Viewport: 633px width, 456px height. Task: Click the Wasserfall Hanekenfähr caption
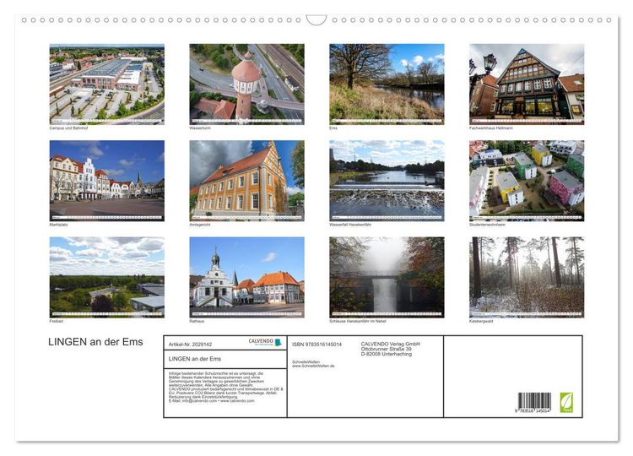pos(350,225)
